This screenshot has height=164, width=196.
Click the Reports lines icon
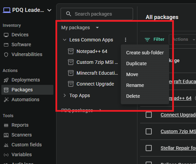[6, 125]
